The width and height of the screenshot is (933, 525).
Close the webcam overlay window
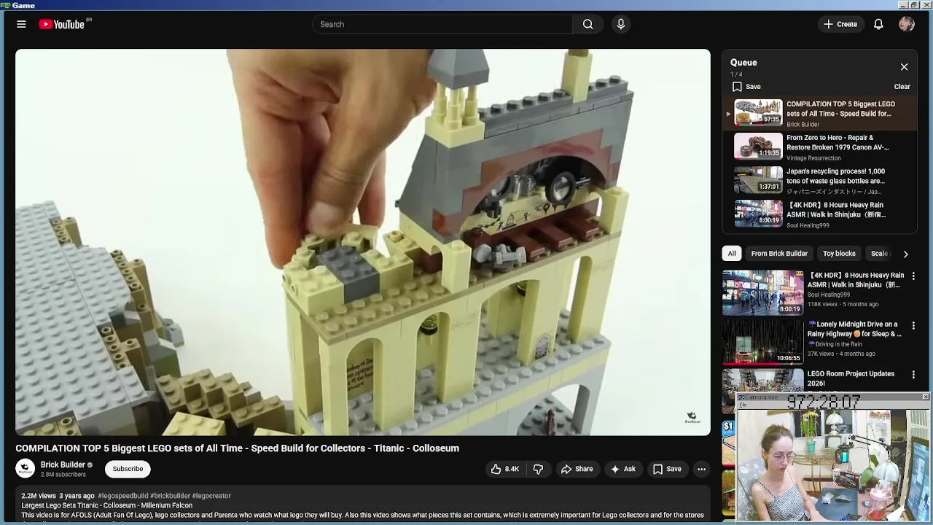pos(925,397)
